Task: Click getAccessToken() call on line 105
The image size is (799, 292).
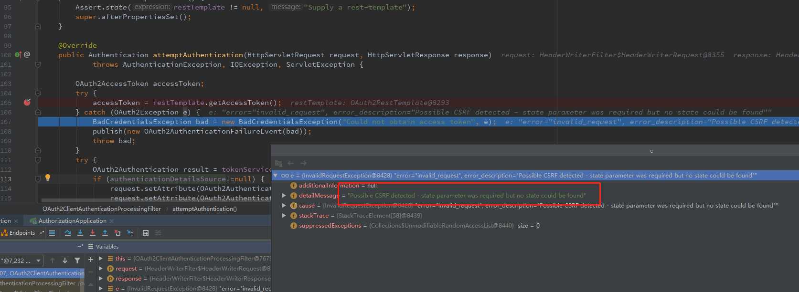Action: (x=243, y=103)
